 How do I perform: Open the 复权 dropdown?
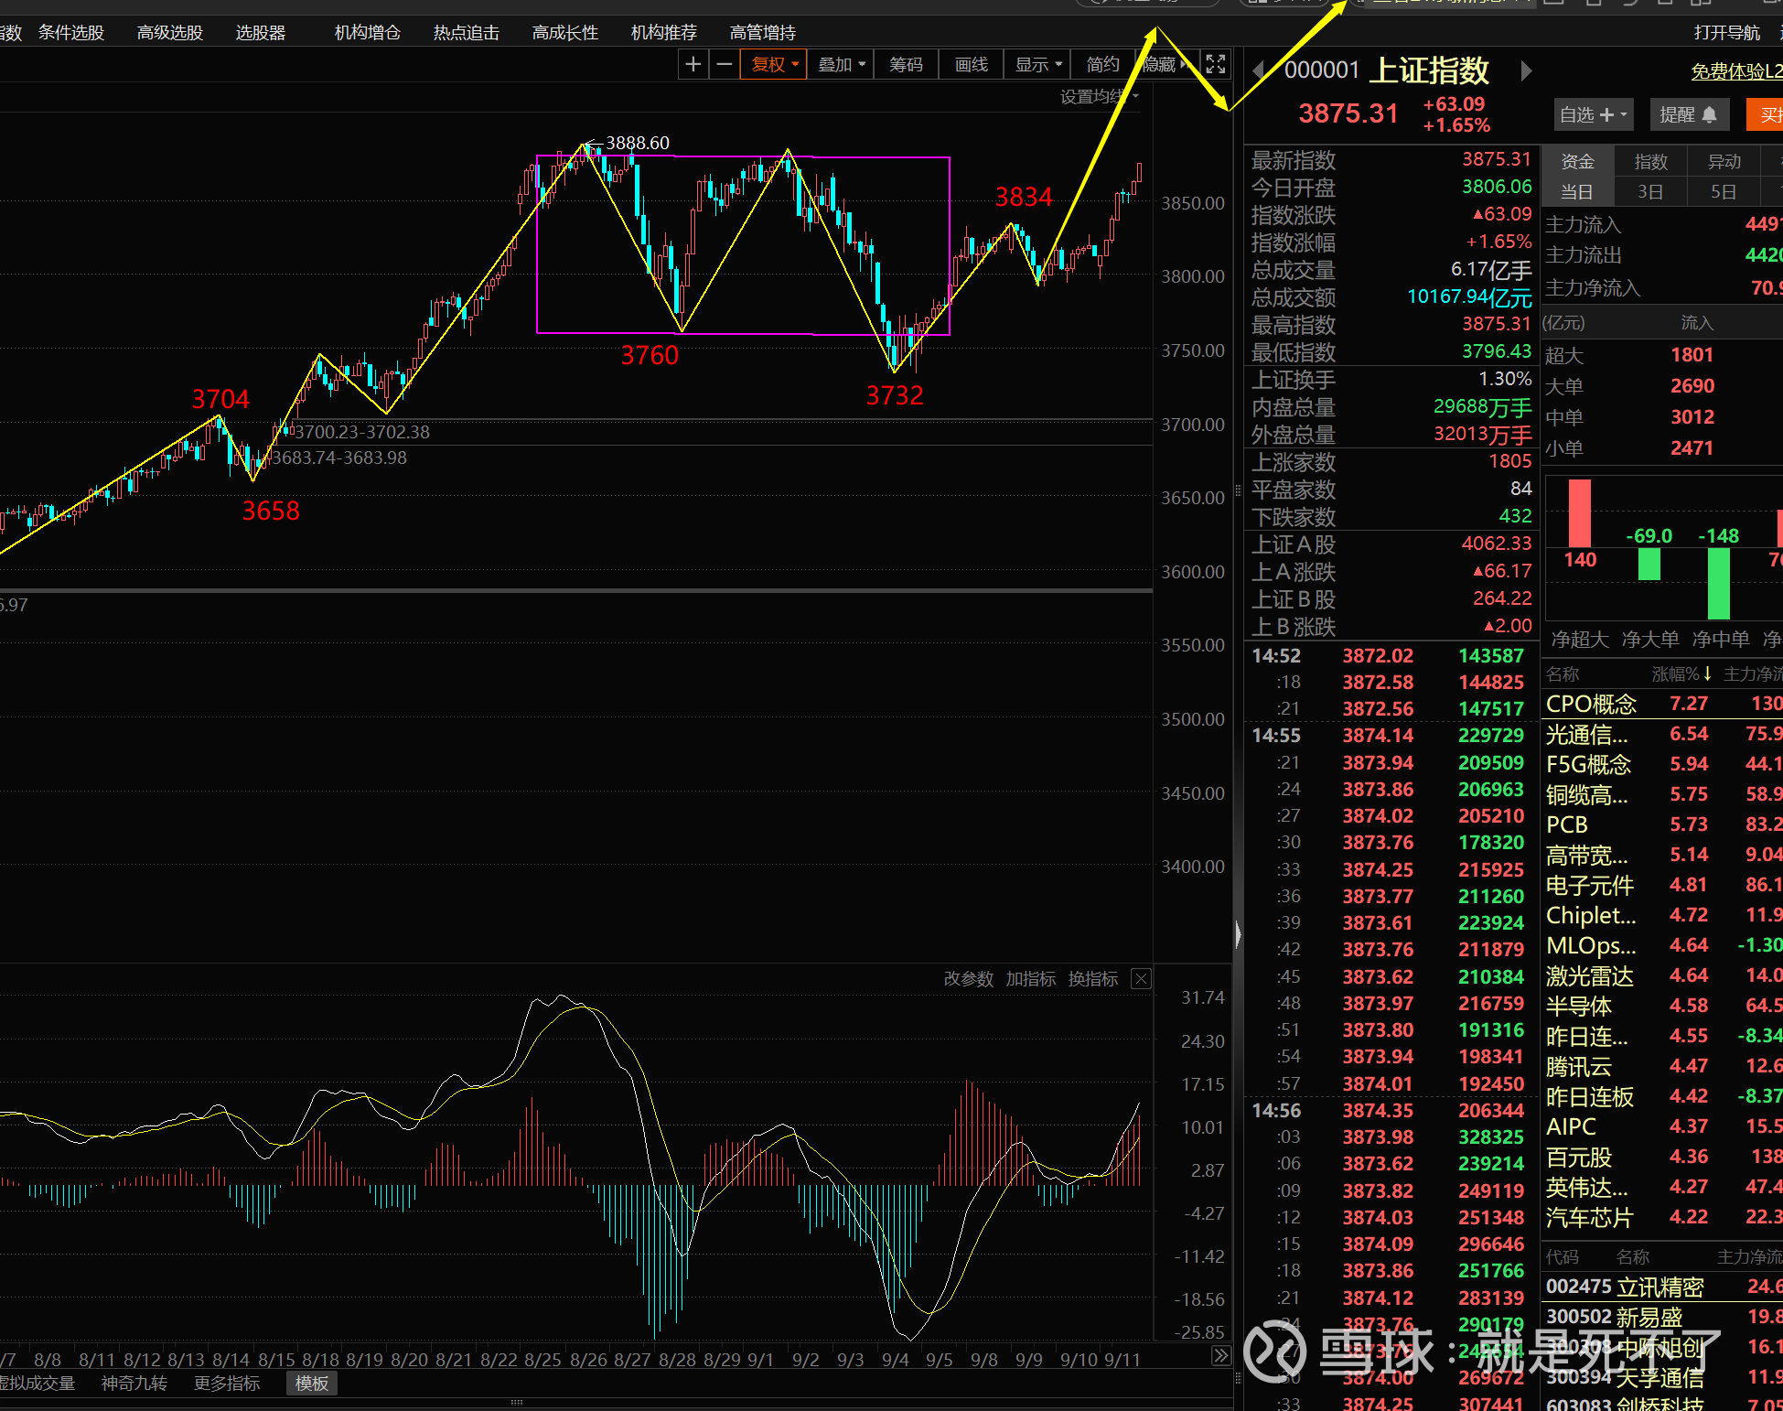pos(774,64)
